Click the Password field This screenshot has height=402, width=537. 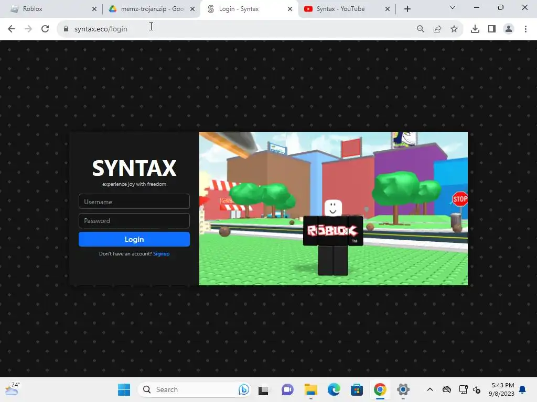coord(134,220)
